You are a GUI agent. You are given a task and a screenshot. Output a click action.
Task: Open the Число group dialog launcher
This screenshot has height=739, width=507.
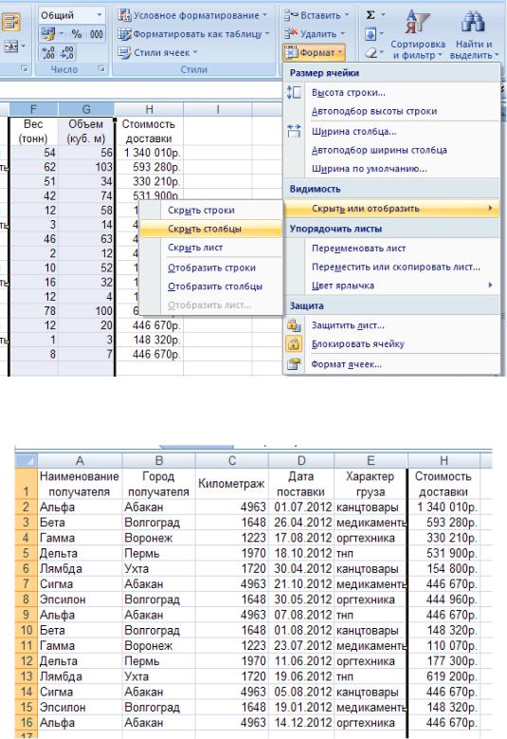click(101, 69)
